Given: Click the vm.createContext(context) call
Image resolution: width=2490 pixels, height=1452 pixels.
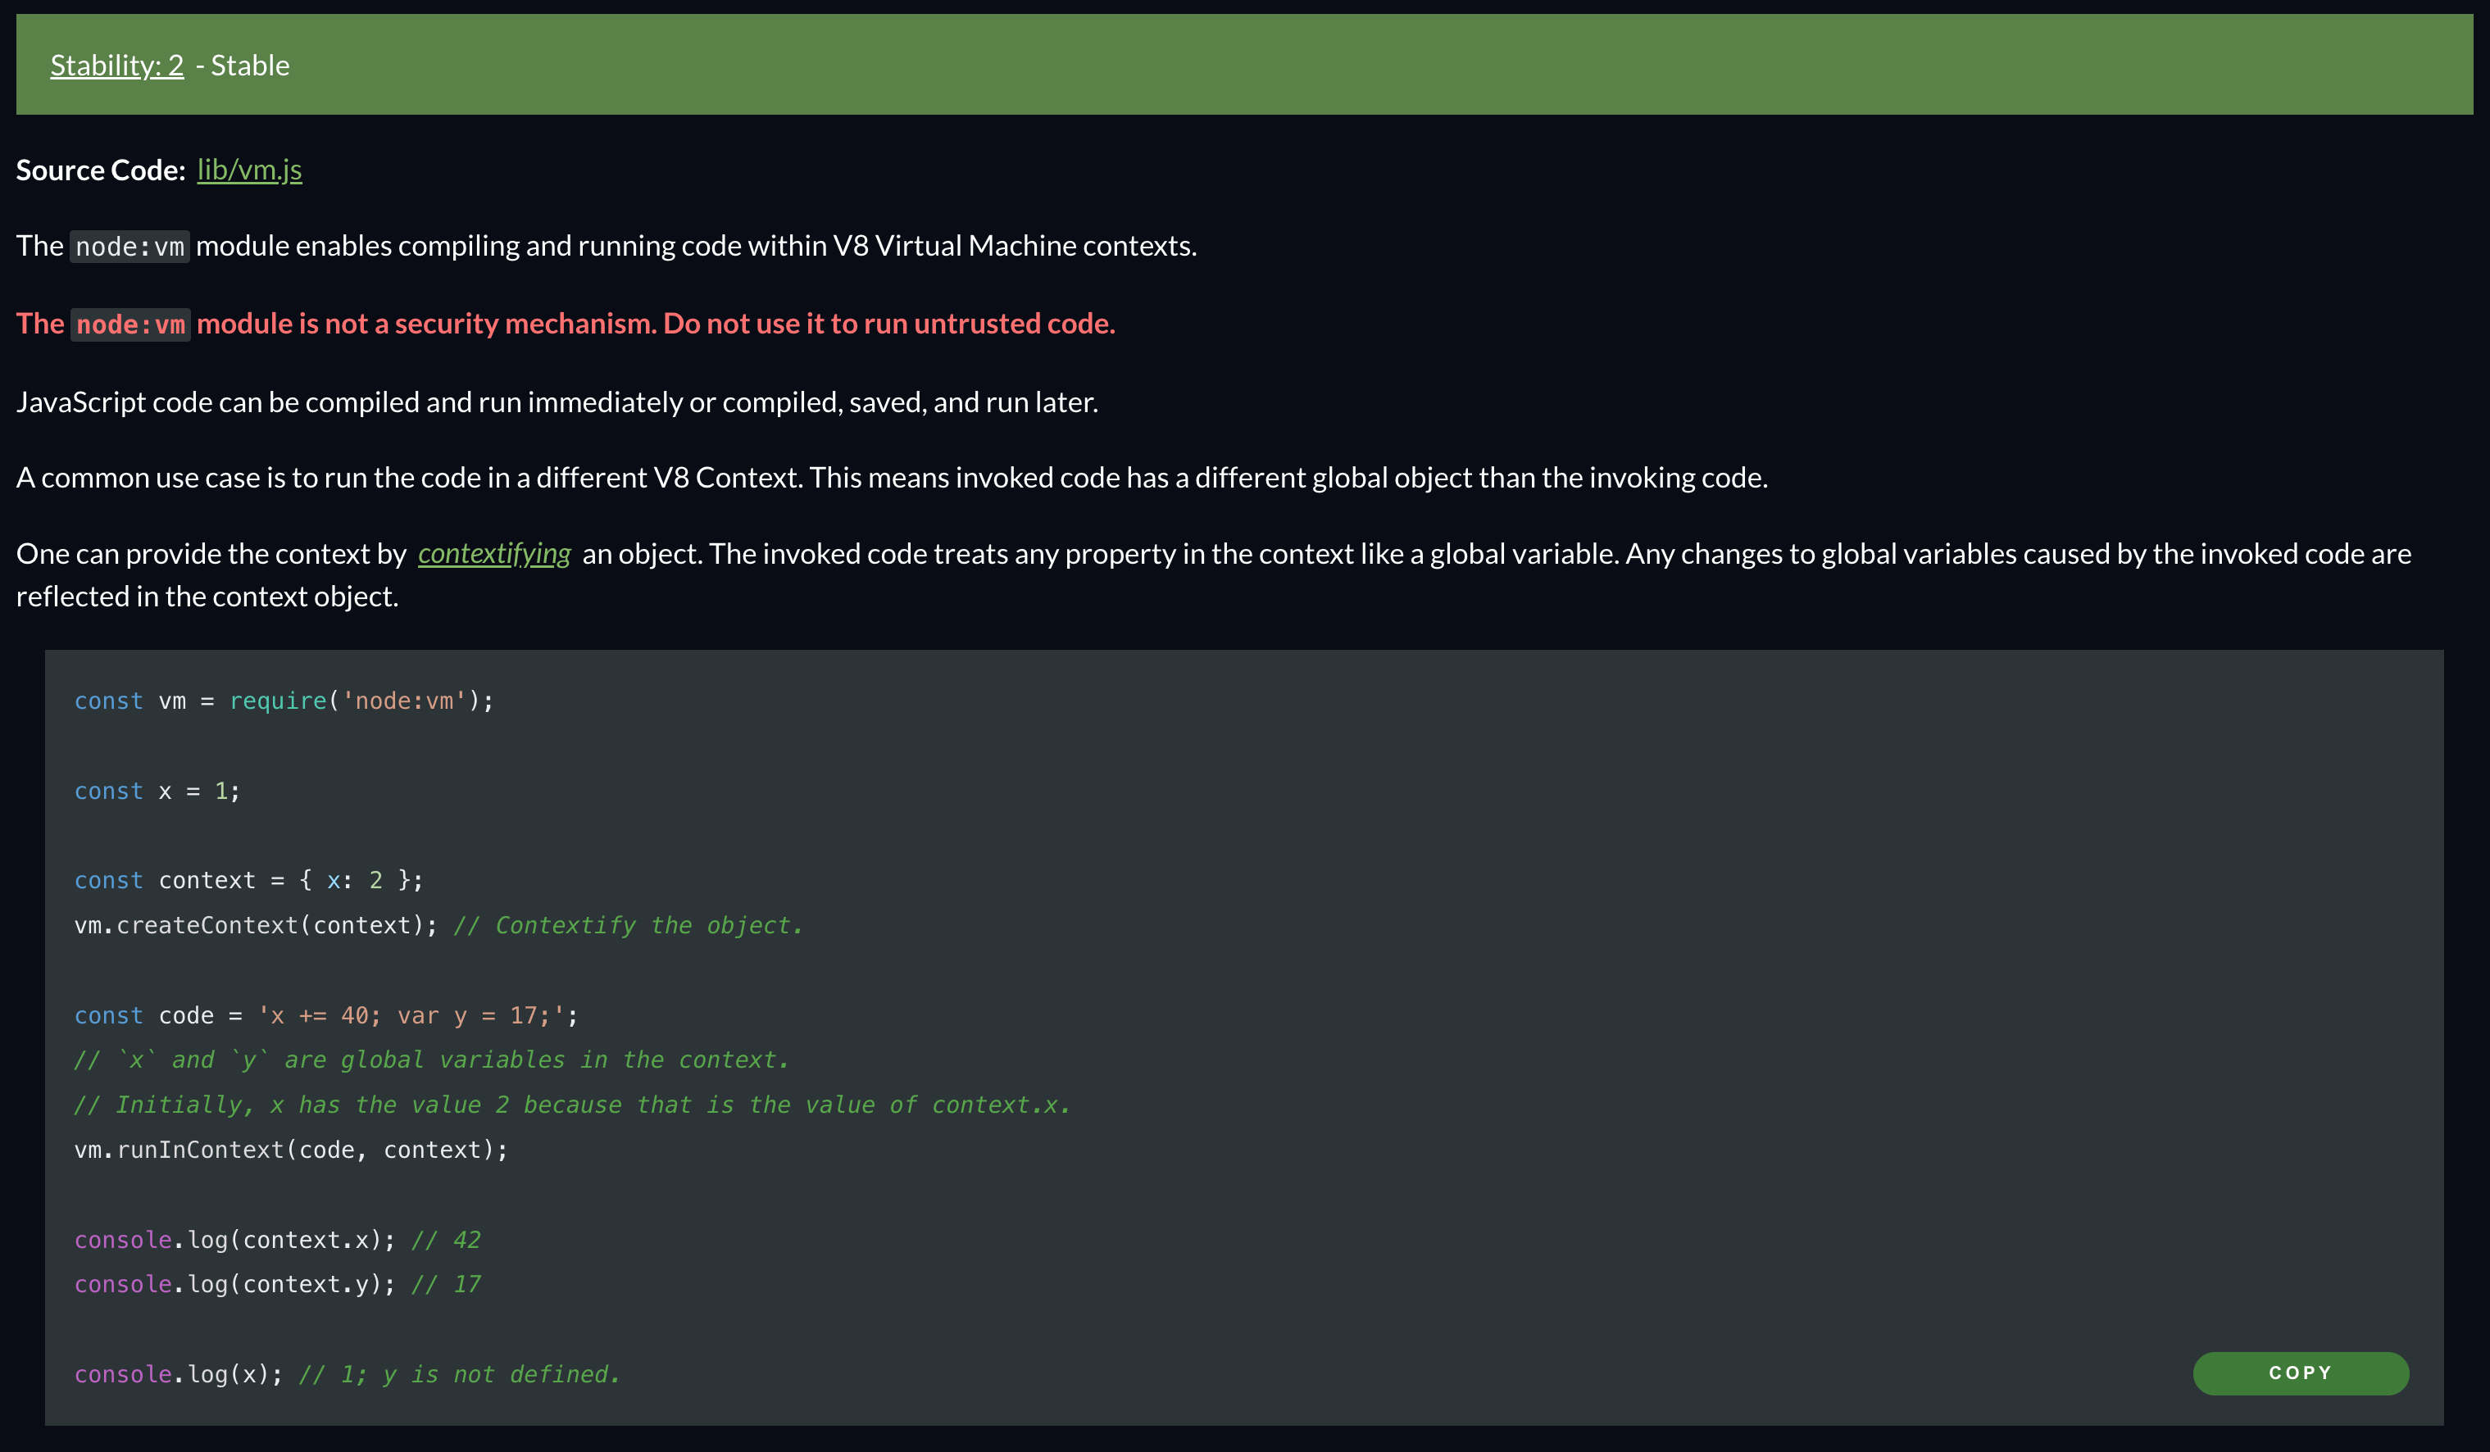Looking at the screenshot, I should point(255,925).
